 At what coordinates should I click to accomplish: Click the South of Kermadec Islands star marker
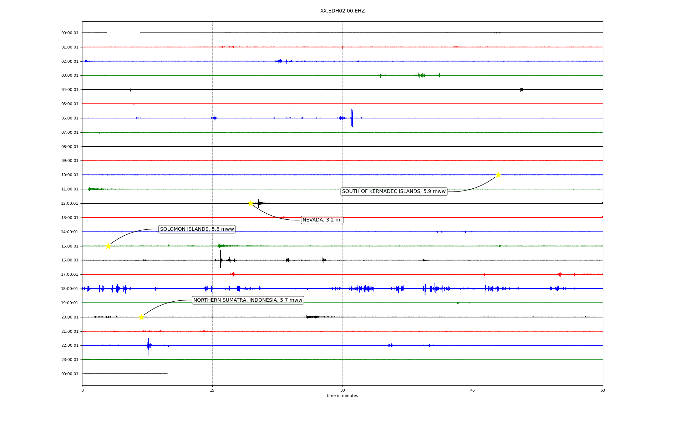[498, 175]
